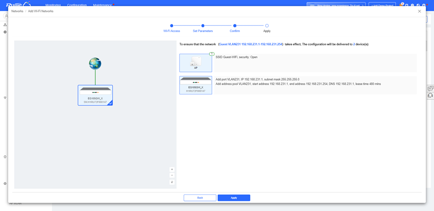The height and width of the screenshot is (211, 434).
Task: Click the AP count badge showing 1
Action: pyautogui.click(x=212, y=54)
